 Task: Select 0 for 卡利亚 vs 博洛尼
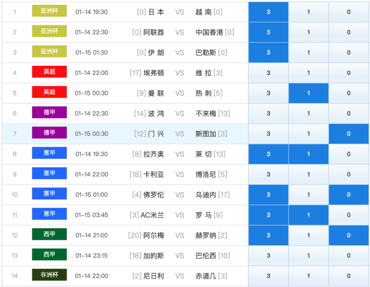point(349,174)
